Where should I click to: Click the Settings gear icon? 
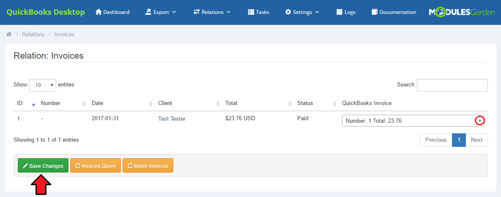point(288,12)
